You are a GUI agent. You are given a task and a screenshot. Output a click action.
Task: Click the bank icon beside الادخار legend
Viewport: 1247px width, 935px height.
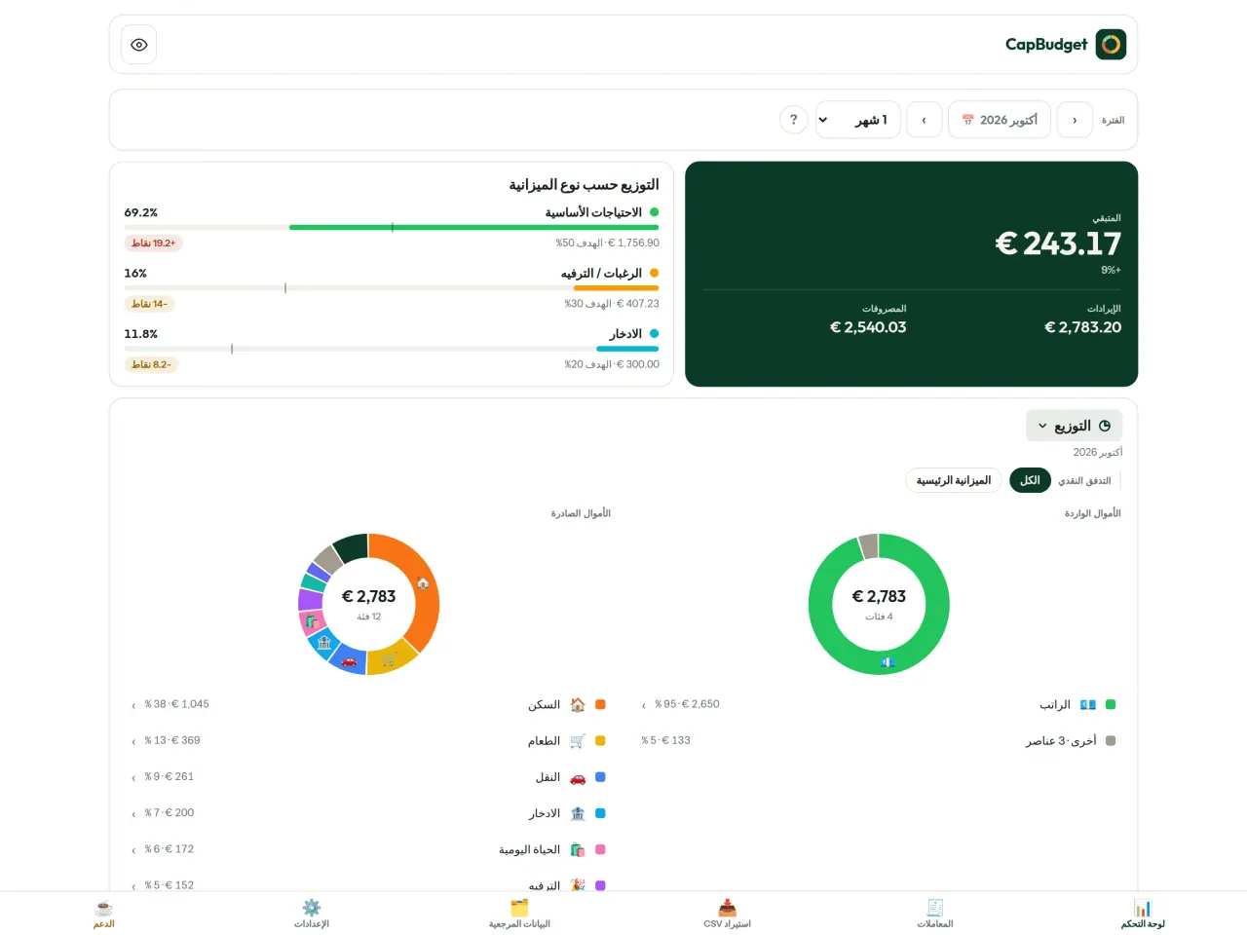578,813
